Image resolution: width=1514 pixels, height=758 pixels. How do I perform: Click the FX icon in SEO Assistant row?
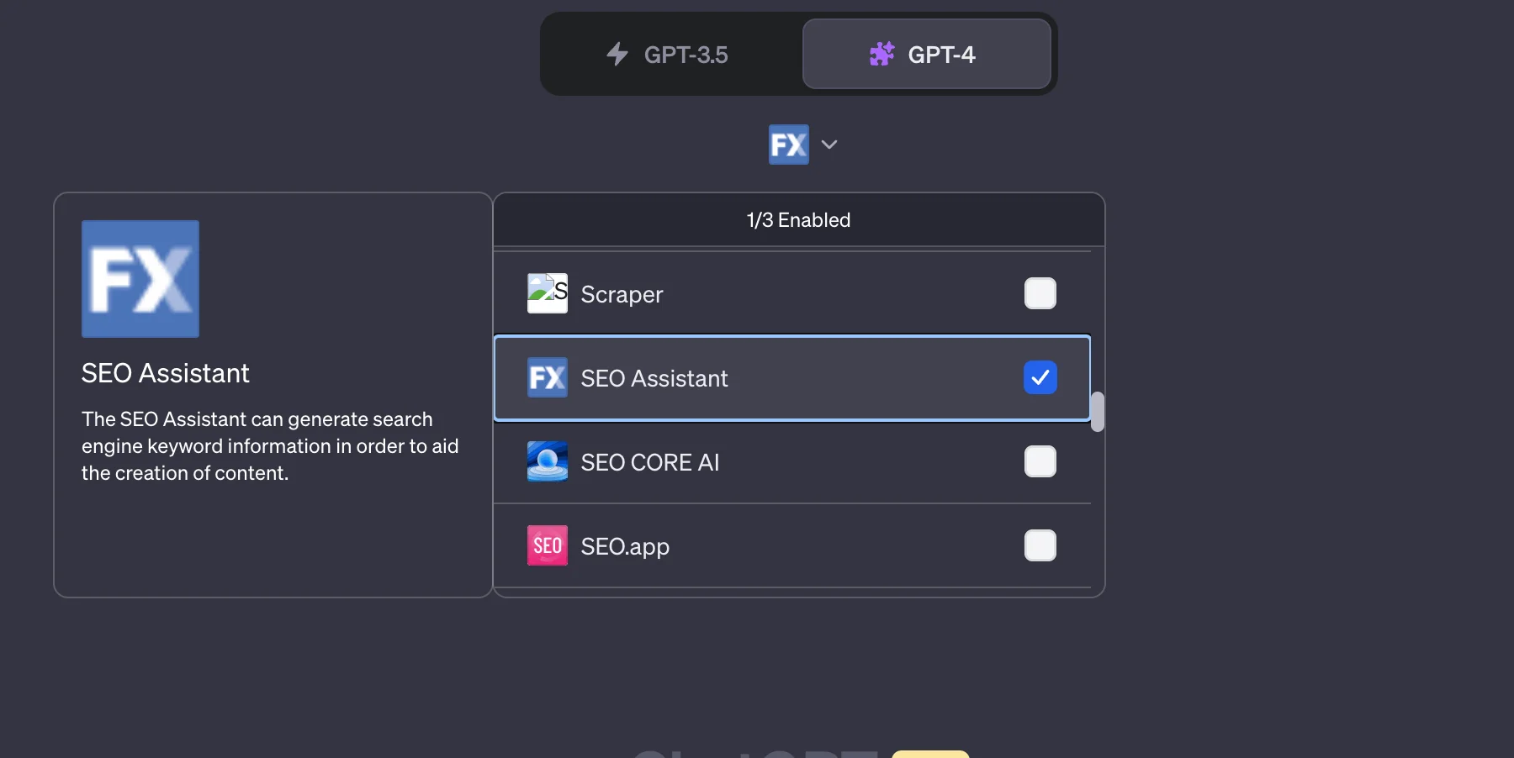(x=548, y=377)
